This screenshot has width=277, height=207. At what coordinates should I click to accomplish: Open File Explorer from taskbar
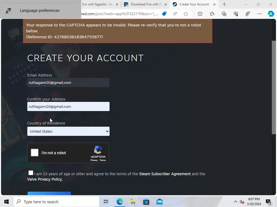133,202
